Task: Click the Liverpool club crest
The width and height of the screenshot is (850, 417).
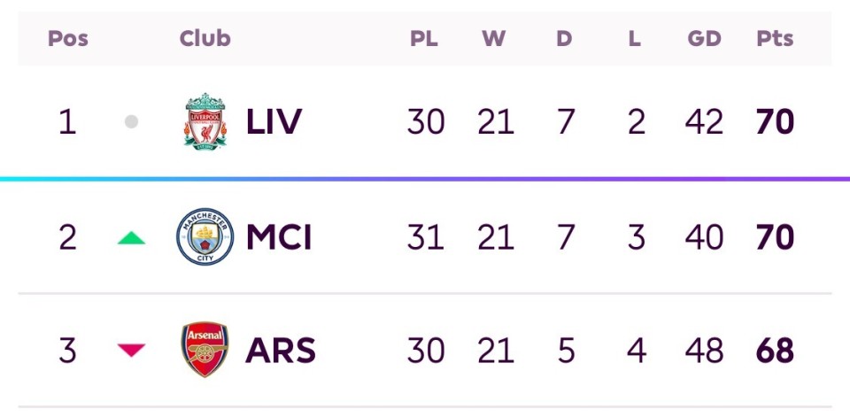Action: [205, 120]
